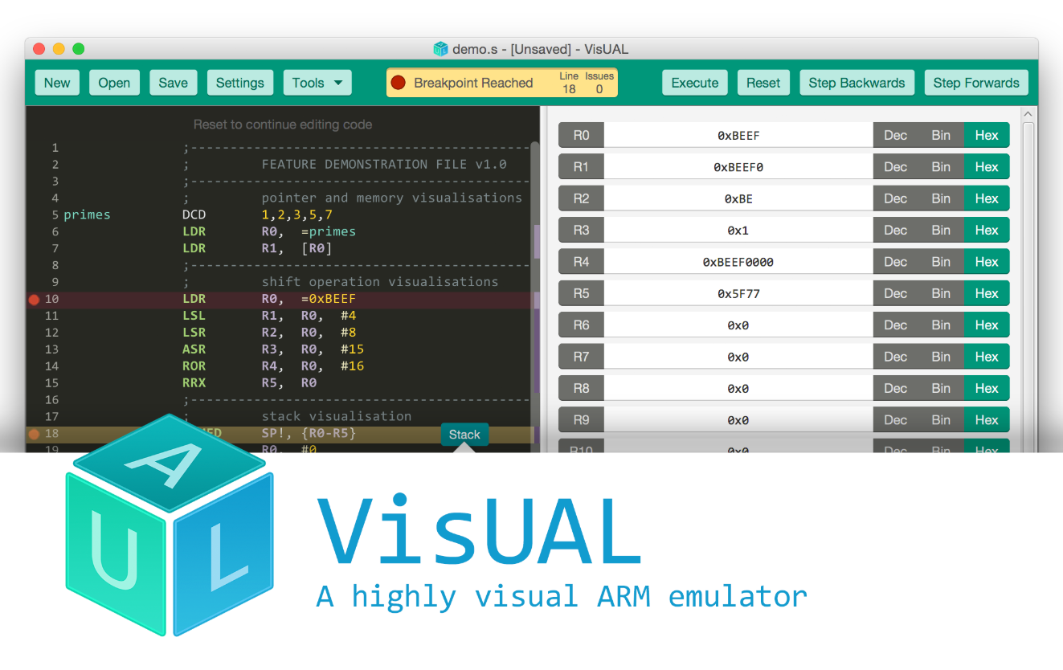
Task: Click the Stack visualisation tag on line 18
Action: [464, 435]
